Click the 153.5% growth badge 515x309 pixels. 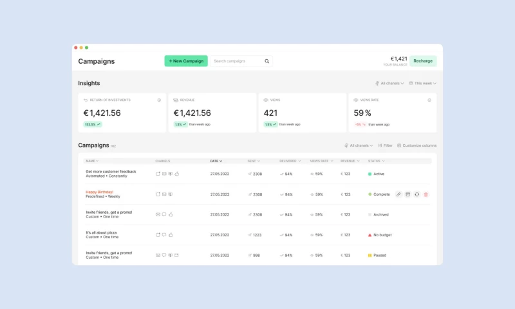click(x=92, y=124)
